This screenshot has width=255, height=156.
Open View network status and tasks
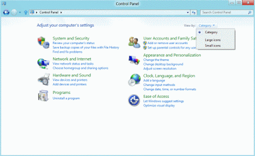pos(73,64)
